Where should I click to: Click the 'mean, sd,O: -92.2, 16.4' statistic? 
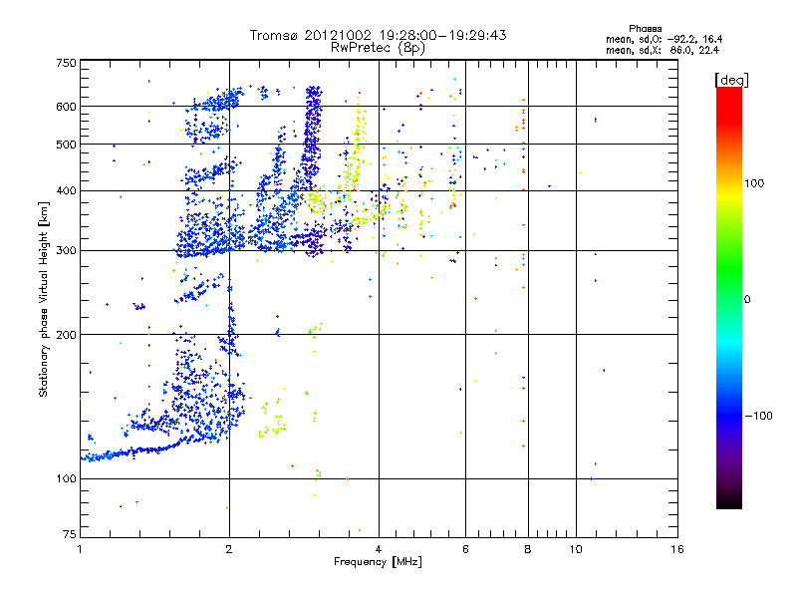click(664, 39)
